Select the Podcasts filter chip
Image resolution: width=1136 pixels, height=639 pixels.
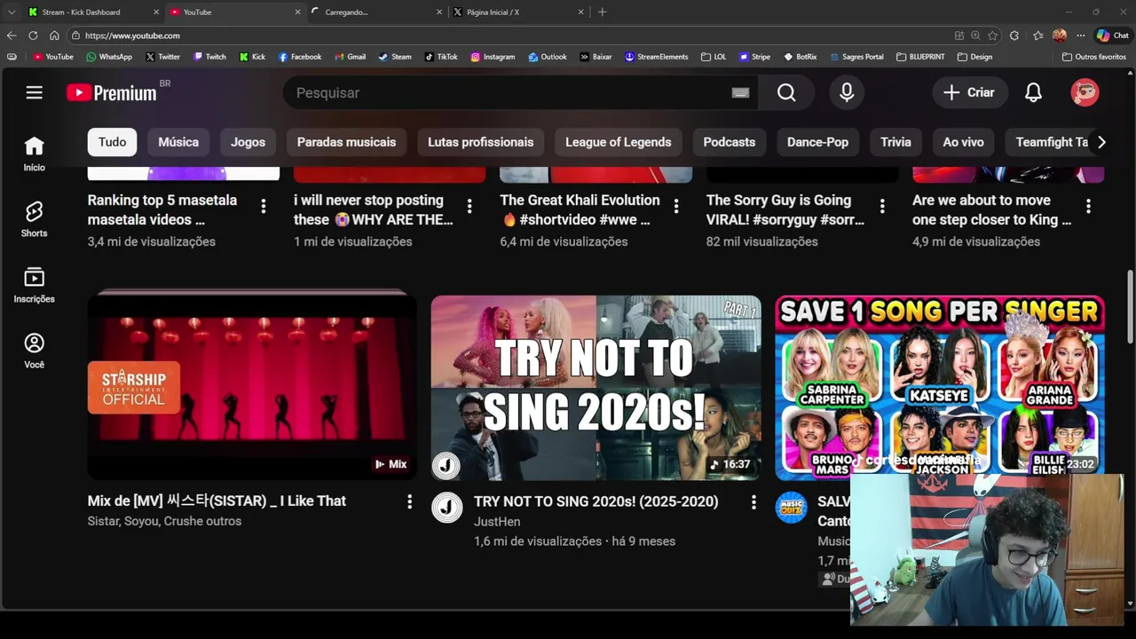point(730,142)
